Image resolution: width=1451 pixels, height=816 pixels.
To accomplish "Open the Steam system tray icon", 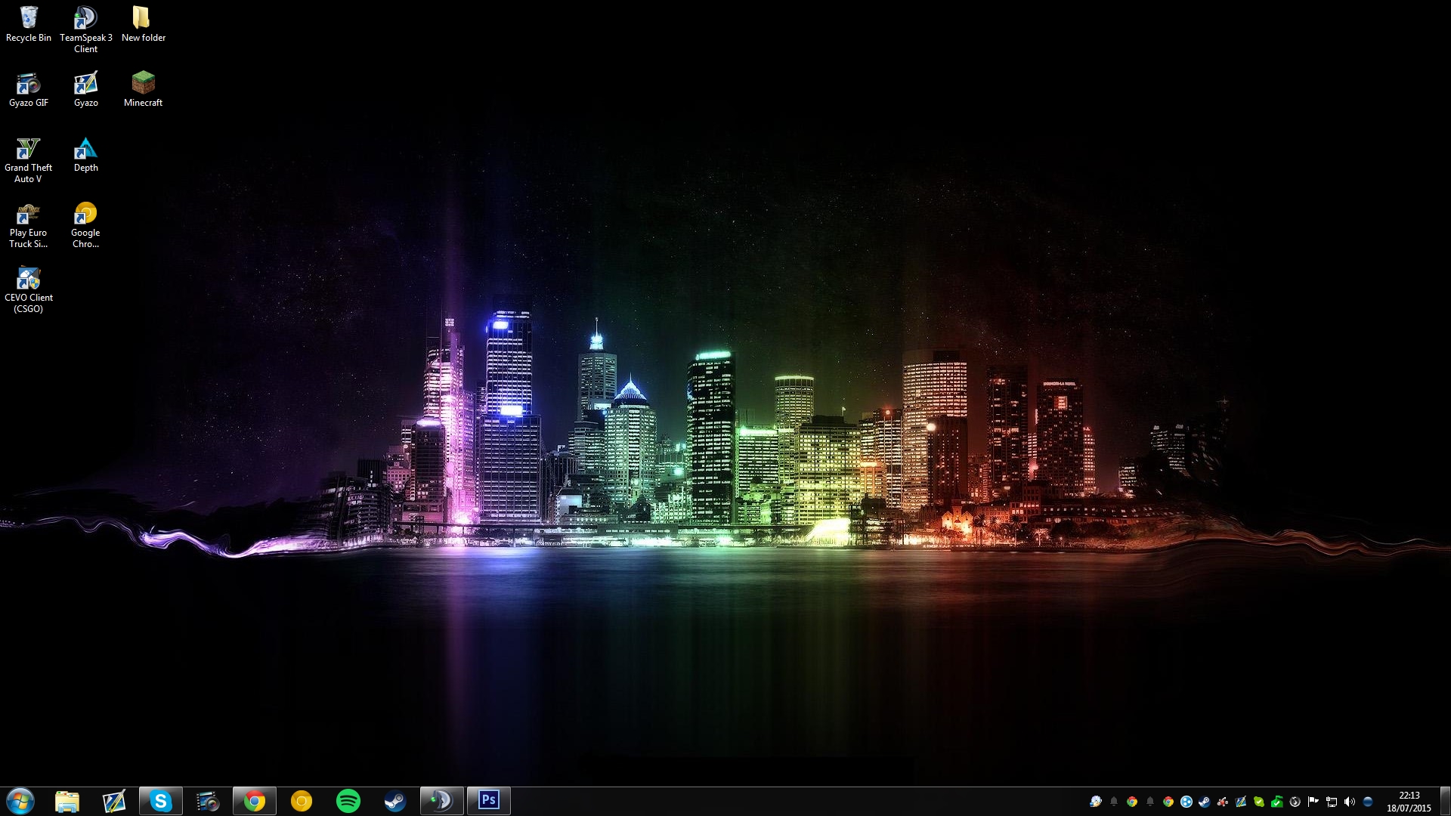I will coord(1205,802).
